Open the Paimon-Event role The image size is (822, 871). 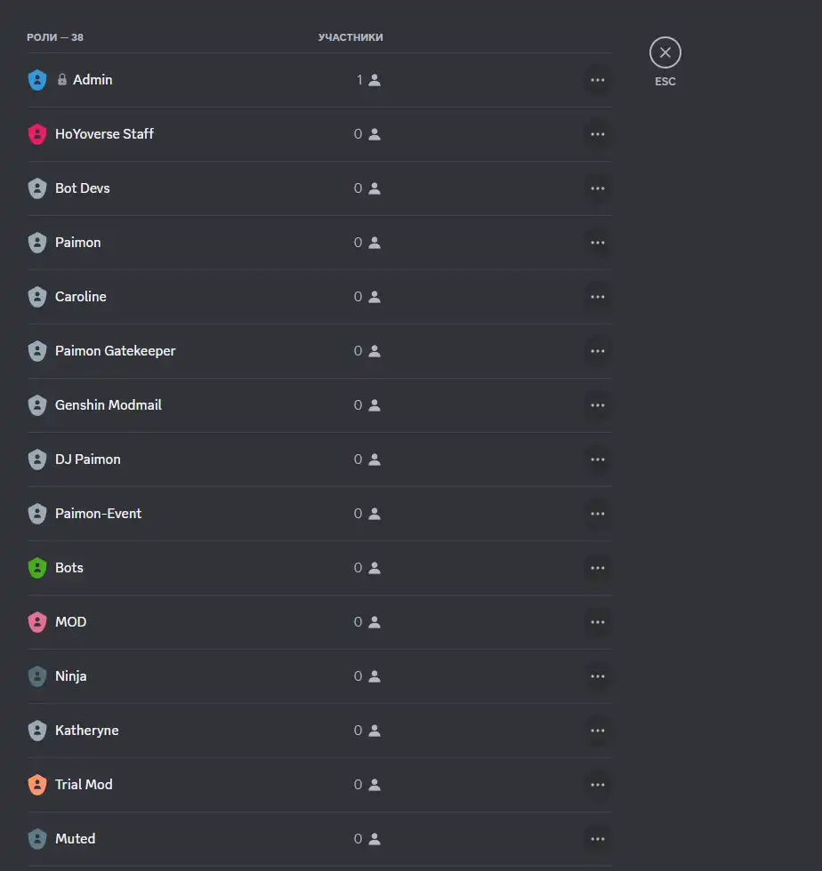click(x=319, y=514)
